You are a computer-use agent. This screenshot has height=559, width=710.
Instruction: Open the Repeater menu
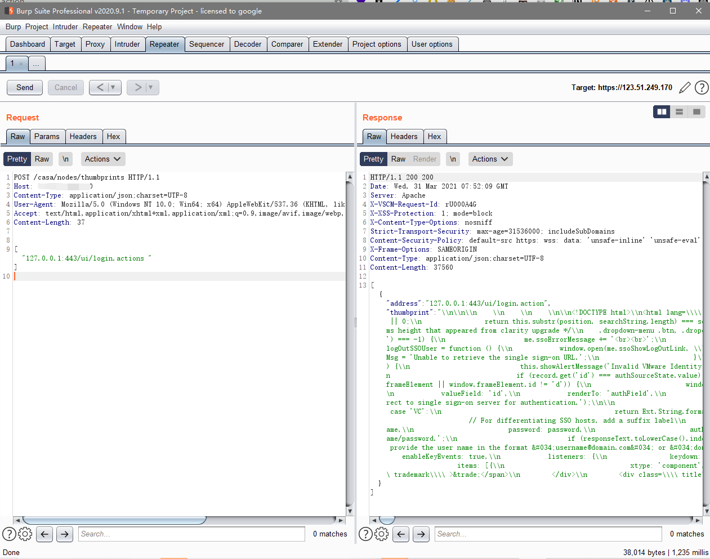click(x=97, y=26)
